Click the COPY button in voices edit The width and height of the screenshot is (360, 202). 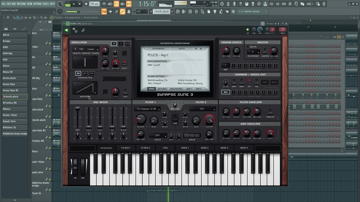coord(265,82)
